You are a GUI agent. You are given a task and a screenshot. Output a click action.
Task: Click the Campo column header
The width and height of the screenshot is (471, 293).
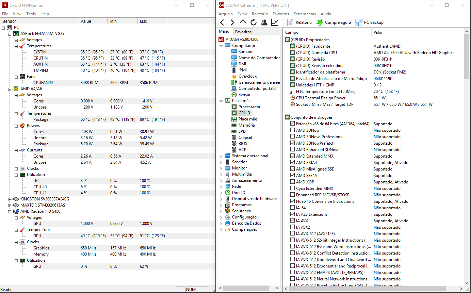pos(327,32)
